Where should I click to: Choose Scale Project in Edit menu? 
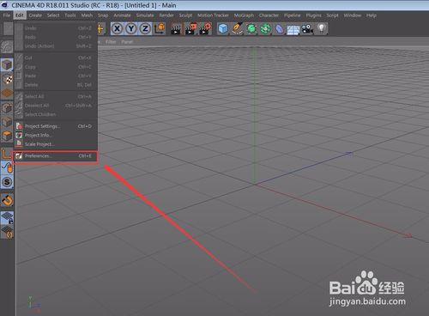[56, 144]
